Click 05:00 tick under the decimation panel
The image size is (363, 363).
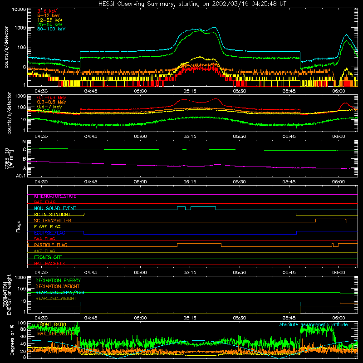[140, 318]
